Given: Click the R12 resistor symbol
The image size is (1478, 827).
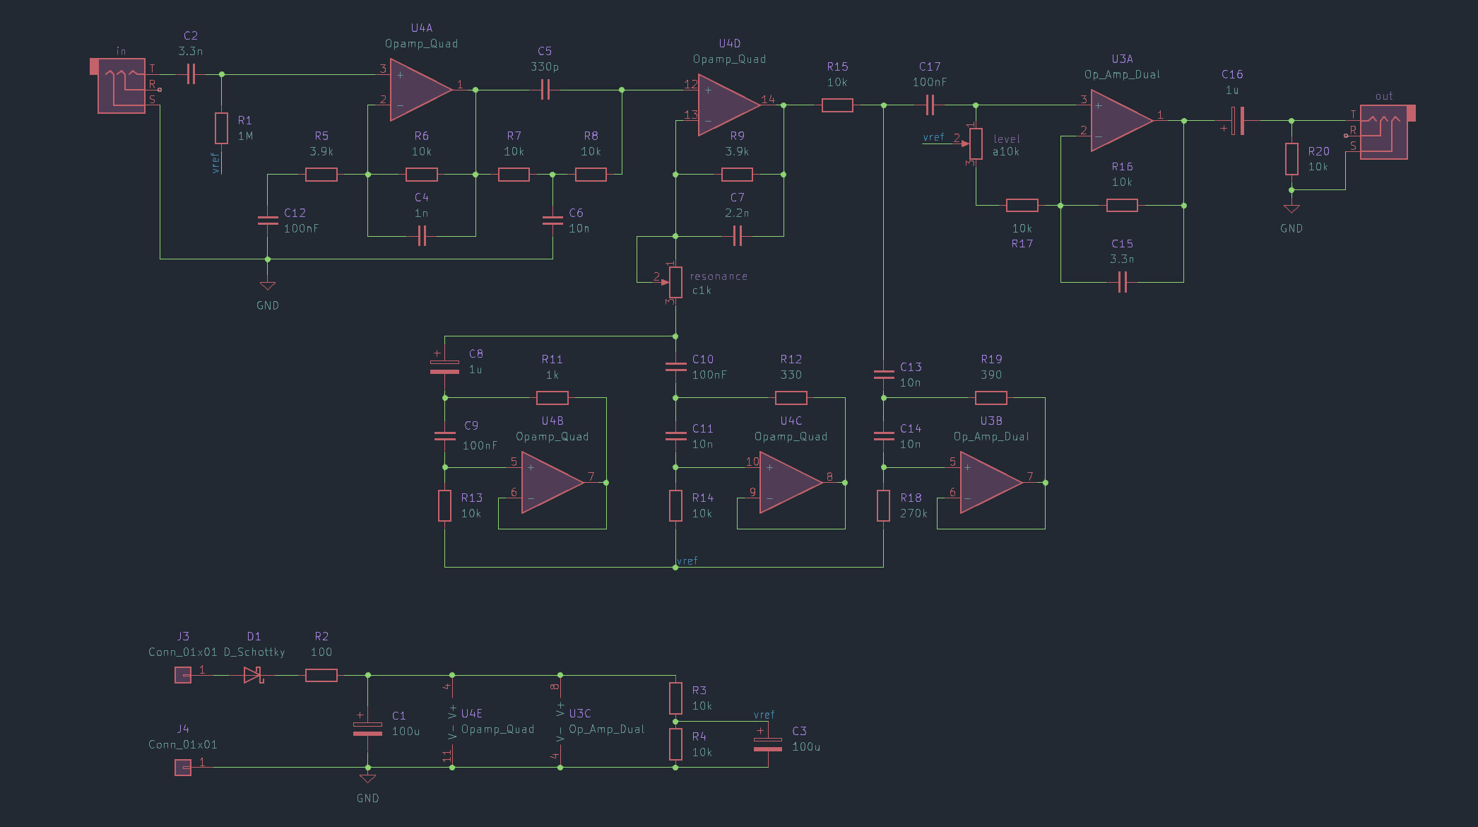Looking at the screenshot, I should pos(791,398).
